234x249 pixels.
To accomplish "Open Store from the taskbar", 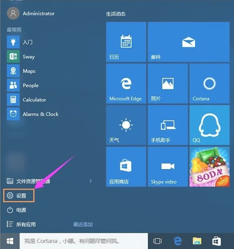I will point(217,241).
